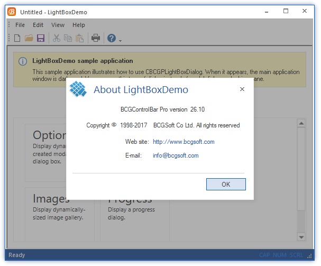Click the LightBoxDemo sample application heading
The image size is (321, 266).
[x=82, y=61]
